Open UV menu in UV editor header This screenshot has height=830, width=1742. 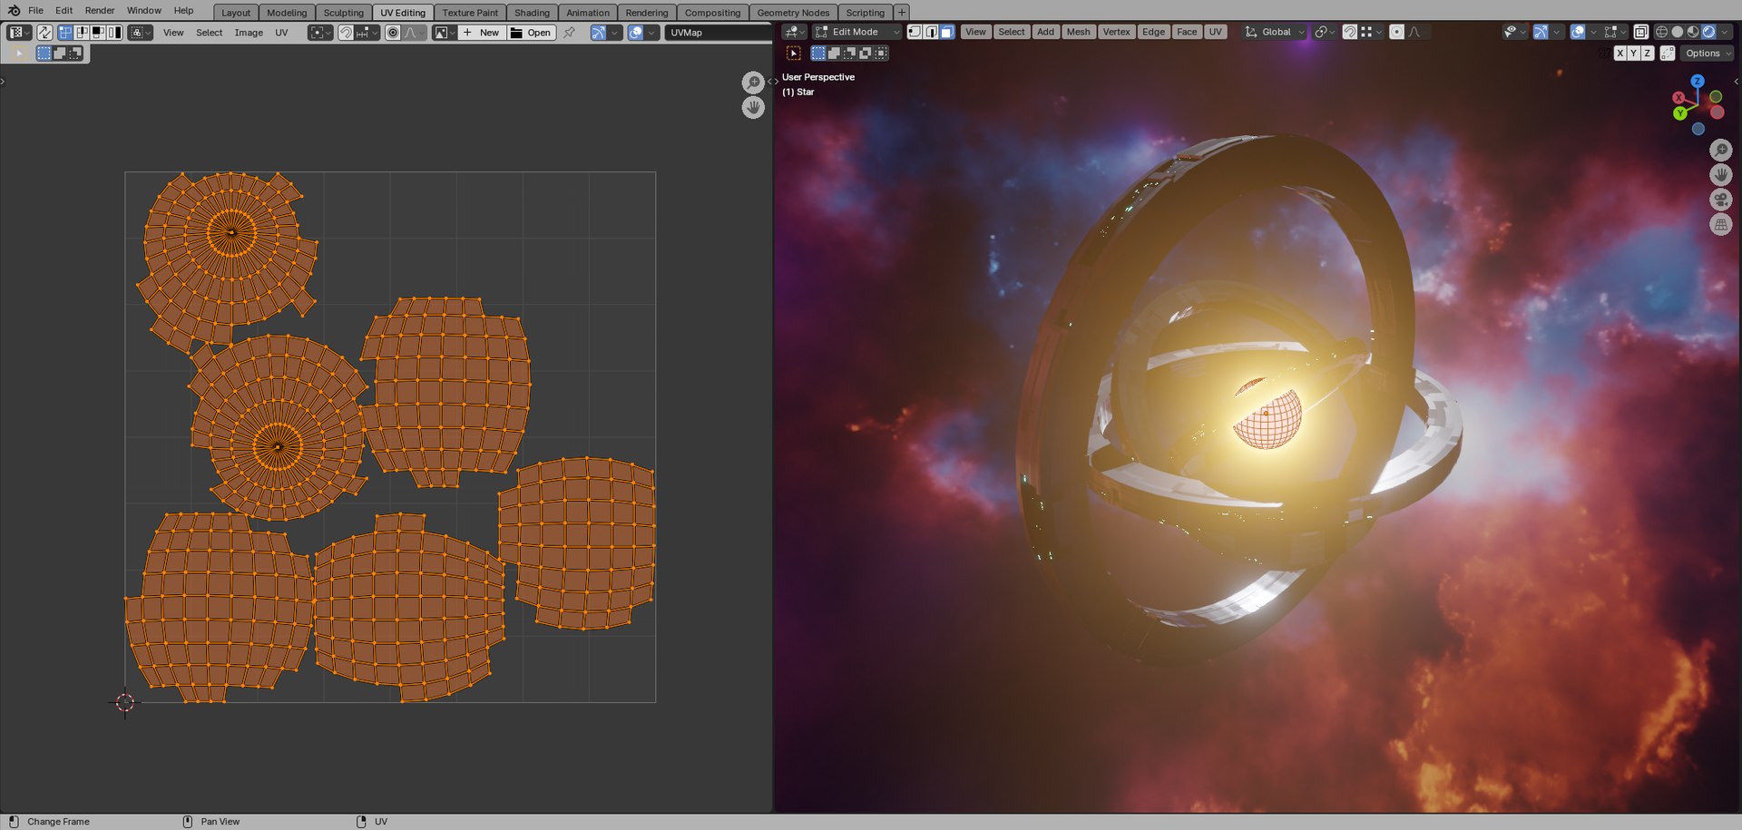click(281, 33)
